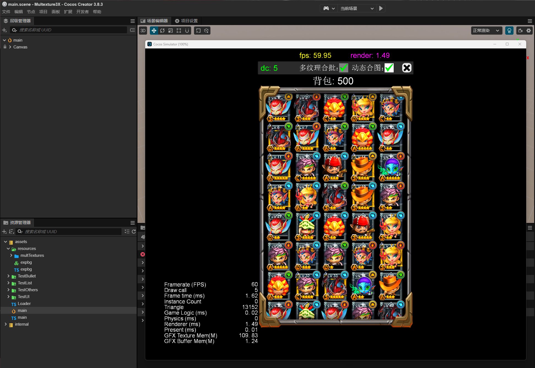Click the white X close button in simulator

(x=407, y=68)
